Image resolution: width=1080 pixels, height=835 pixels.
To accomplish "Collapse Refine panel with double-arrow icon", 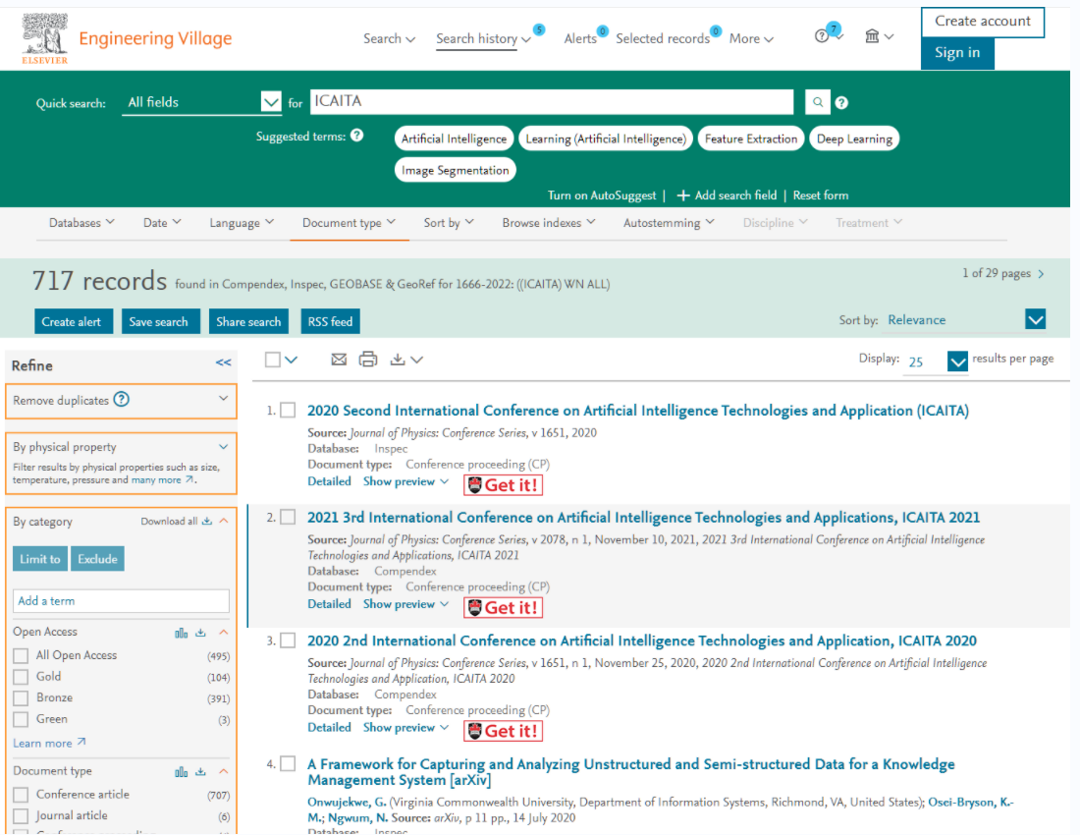I will pyautogui.click(x=223, y=362).
